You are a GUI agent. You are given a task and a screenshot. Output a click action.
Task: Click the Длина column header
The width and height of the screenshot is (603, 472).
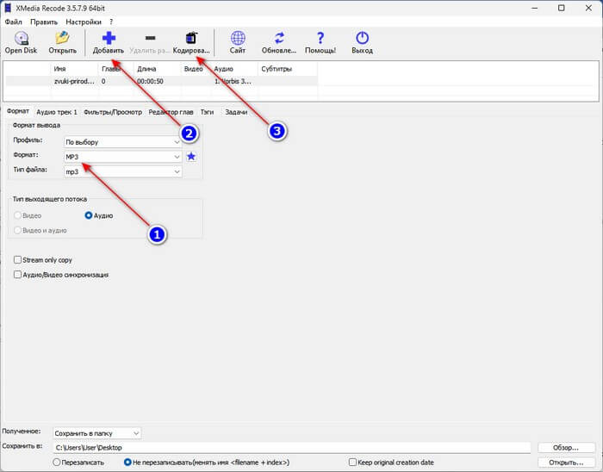(x=157, y=69)
